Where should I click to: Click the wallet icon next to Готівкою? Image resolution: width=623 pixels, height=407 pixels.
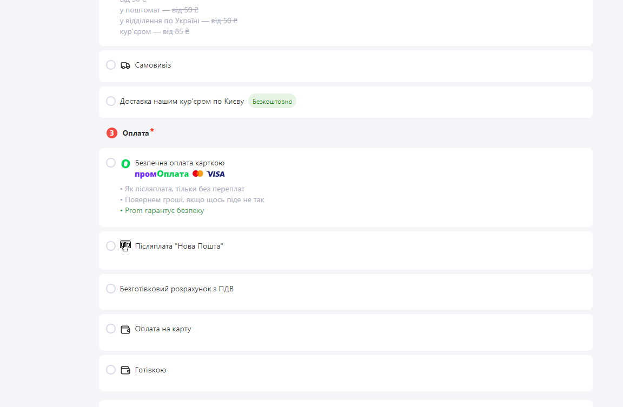coord(125,370)
